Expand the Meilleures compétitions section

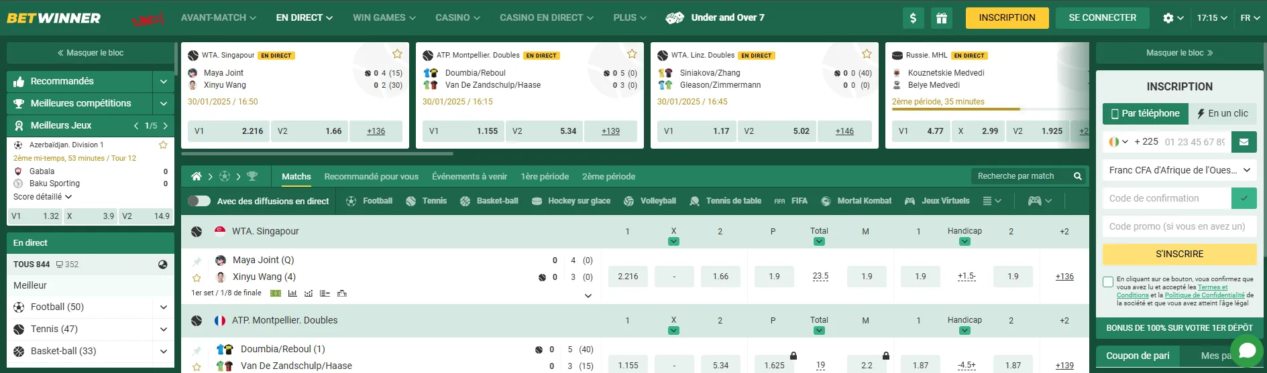(x=163, y=104)
